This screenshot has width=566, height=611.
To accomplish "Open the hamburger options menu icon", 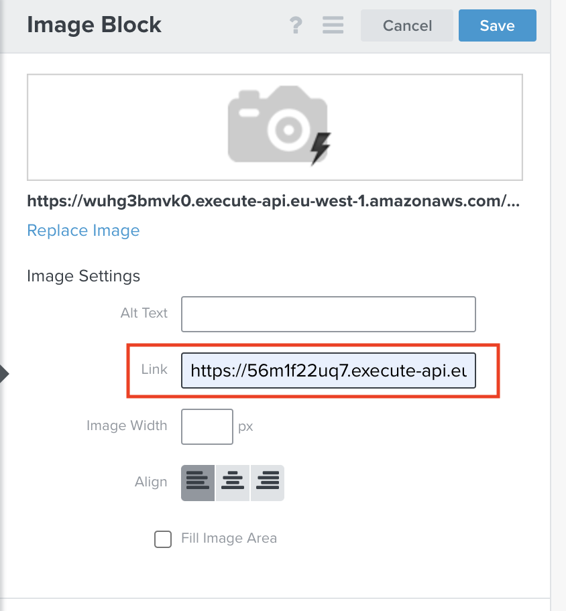I will [x=333, y=26].
